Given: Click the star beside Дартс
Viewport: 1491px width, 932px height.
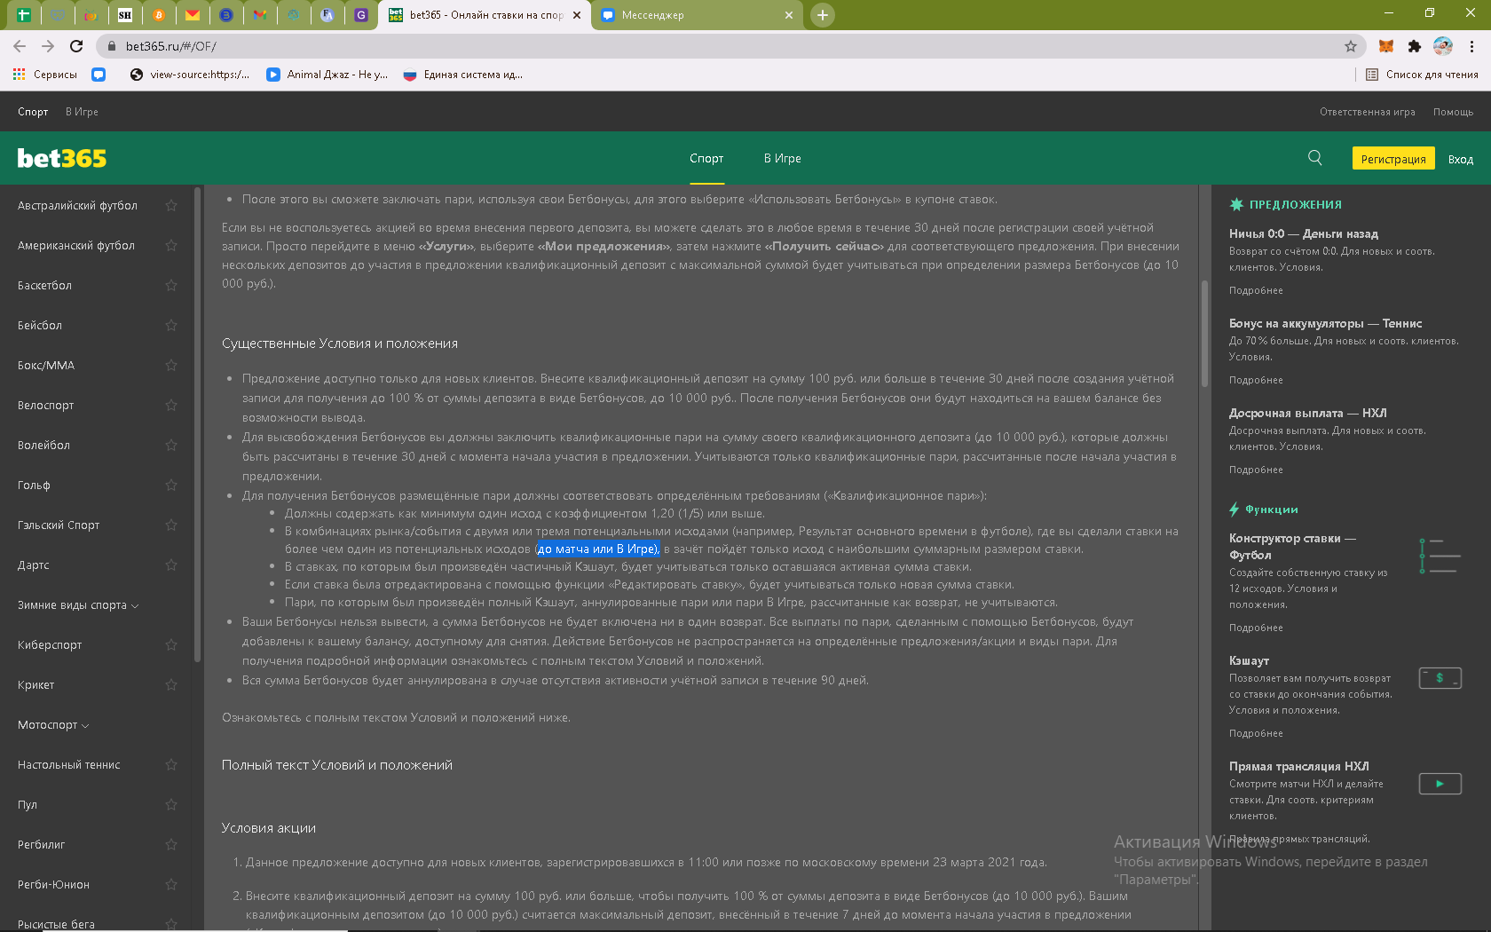Looking at the screenshot, I should tap(171, 565).
